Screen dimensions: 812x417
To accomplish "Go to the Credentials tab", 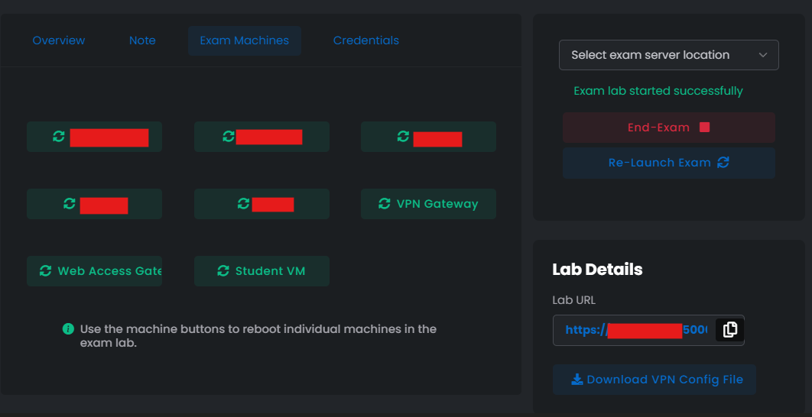I will click(x=365, y=40).
